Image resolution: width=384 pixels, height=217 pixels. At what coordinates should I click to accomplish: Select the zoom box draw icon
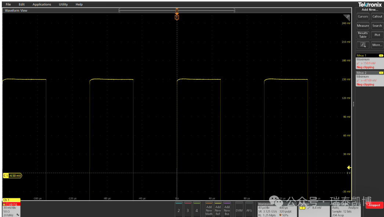click(363, 45)
